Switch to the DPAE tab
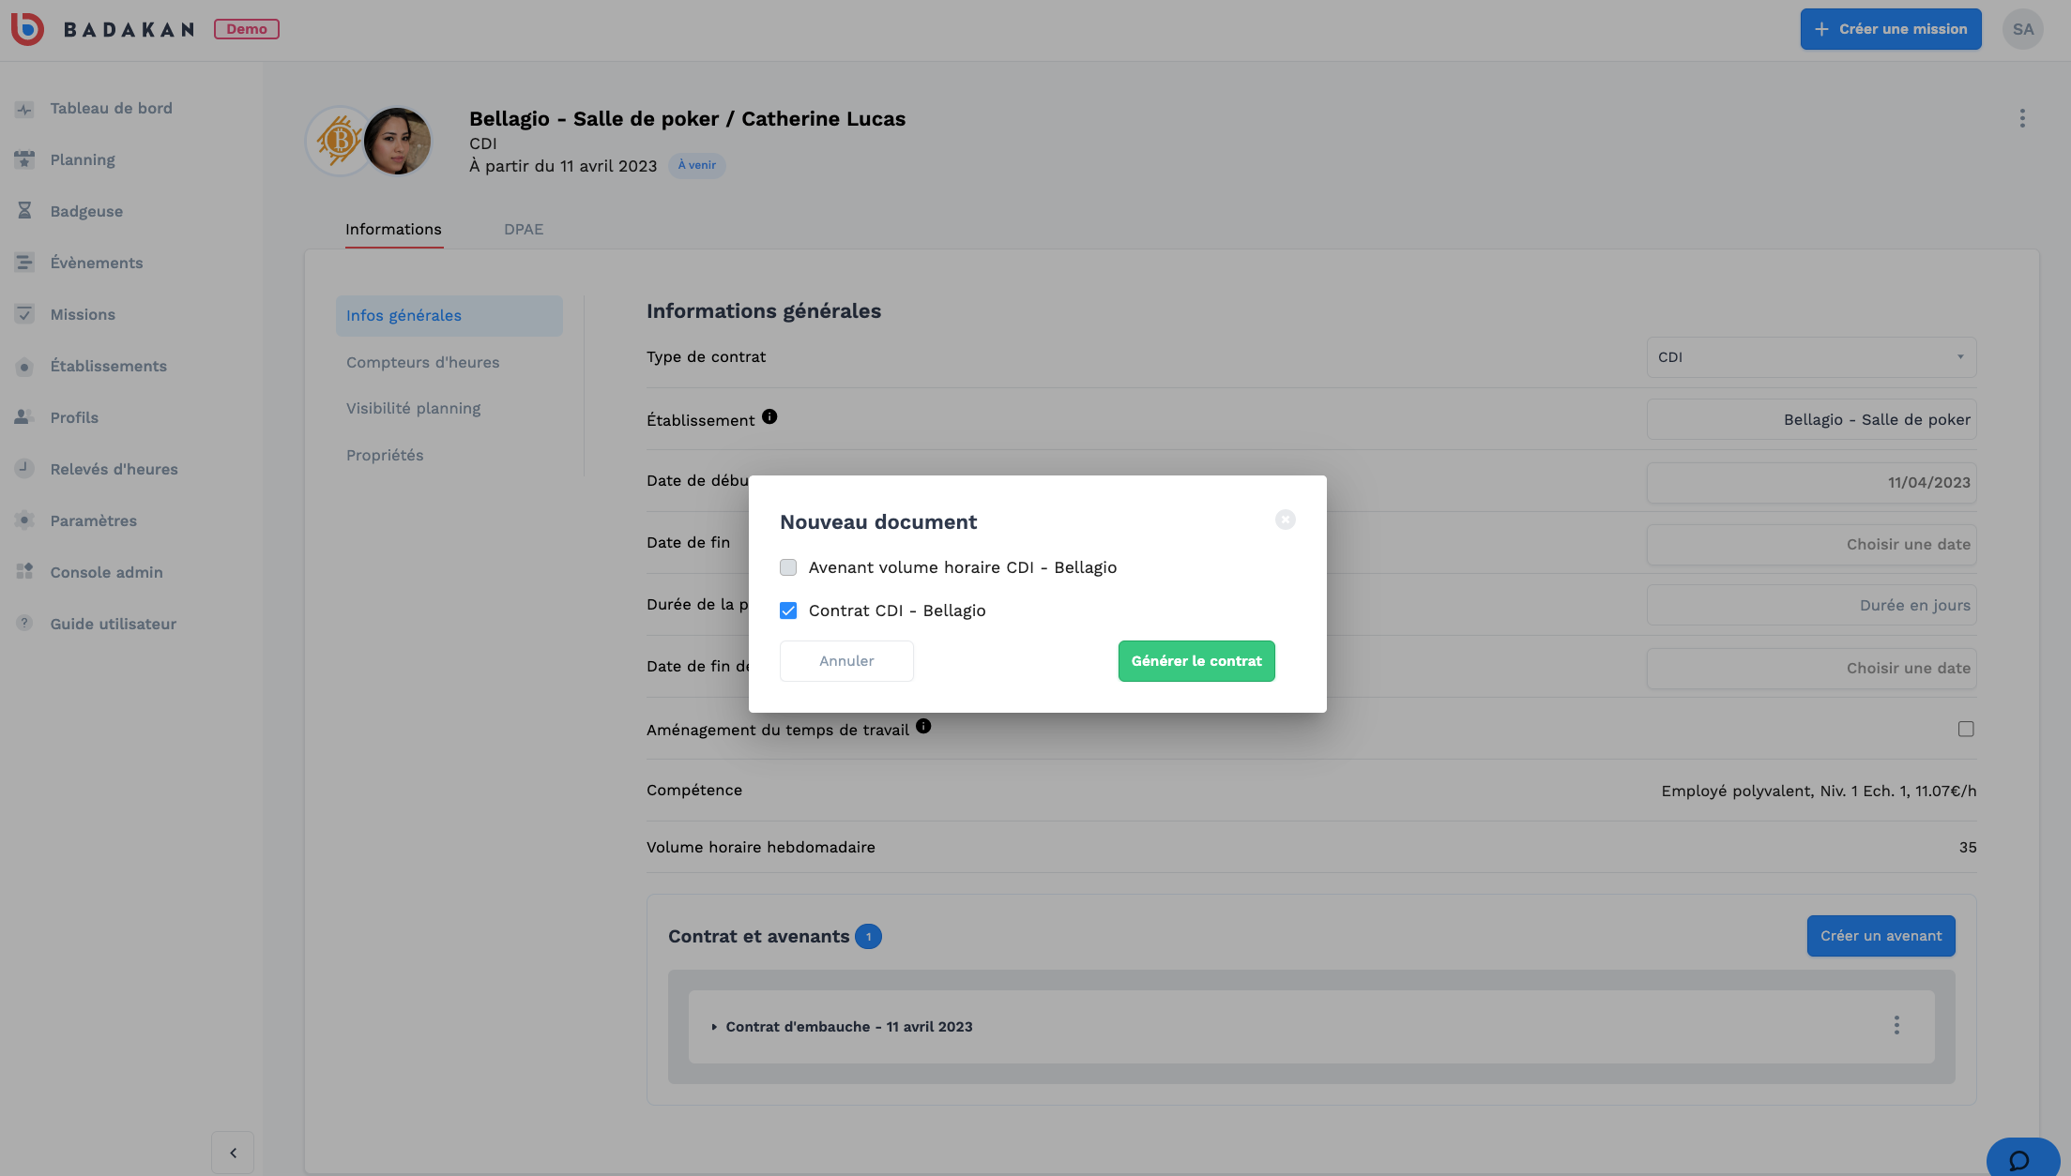This screenshot has height=1176, width=2071. coord(524,230)
